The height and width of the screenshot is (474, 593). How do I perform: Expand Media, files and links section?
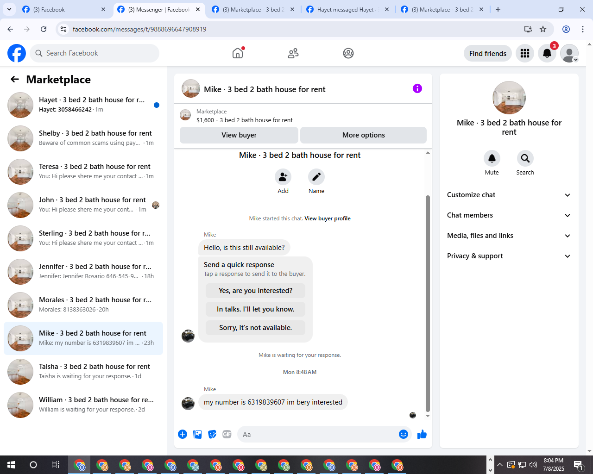tap(509, 236)
